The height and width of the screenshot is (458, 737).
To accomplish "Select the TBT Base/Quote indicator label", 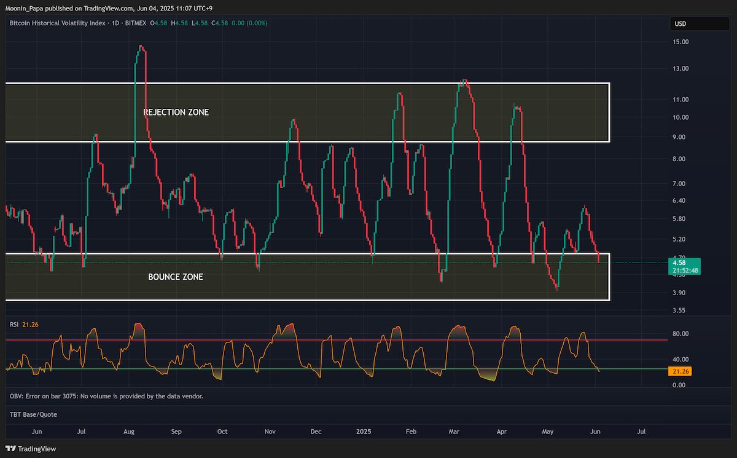I will click(x=33, y=414).
